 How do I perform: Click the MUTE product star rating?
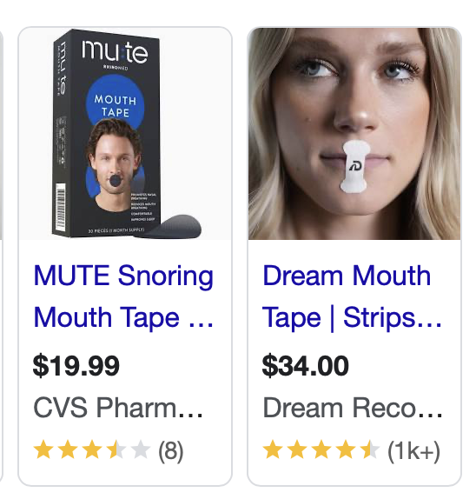[x=91, y=449]
